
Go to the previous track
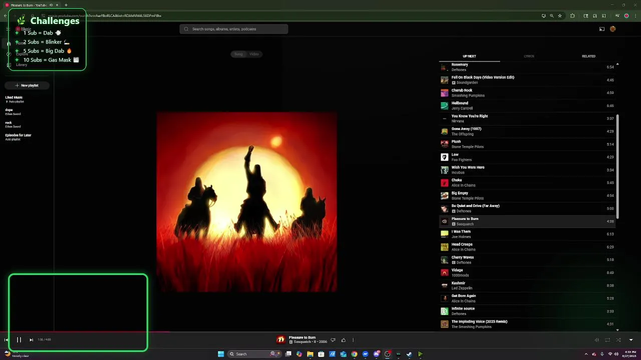6,340
